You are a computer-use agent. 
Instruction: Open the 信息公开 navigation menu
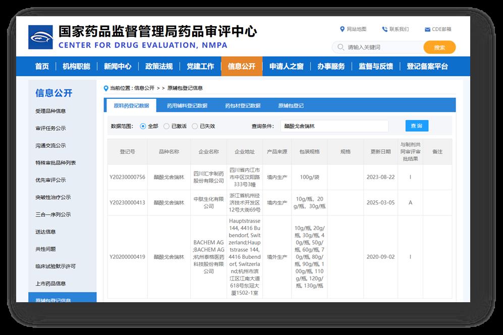(242, 67)
